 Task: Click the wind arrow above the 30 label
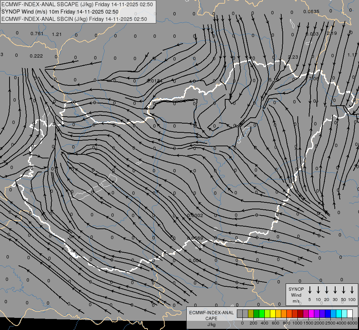coord(335,290)
